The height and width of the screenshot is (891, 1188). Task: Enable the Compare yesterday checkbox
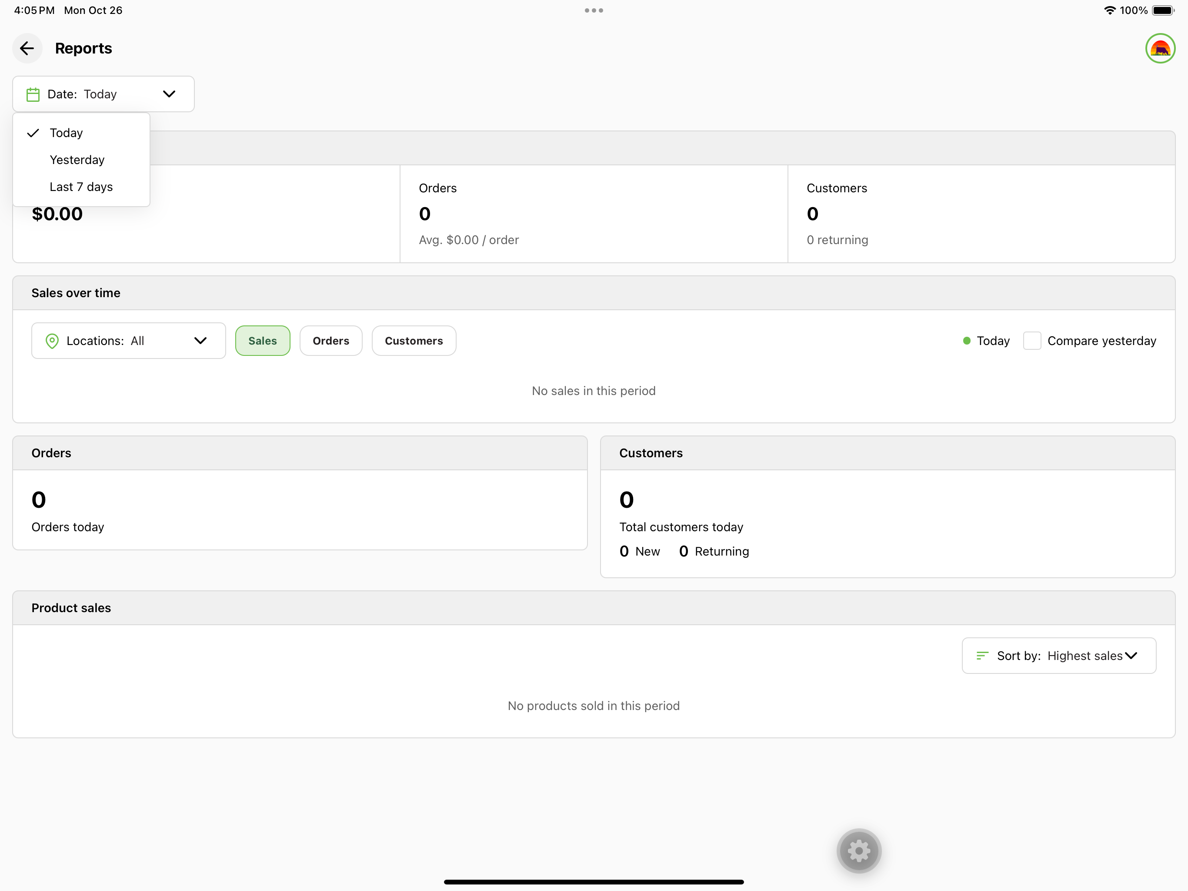click(x=1032, y=341)
